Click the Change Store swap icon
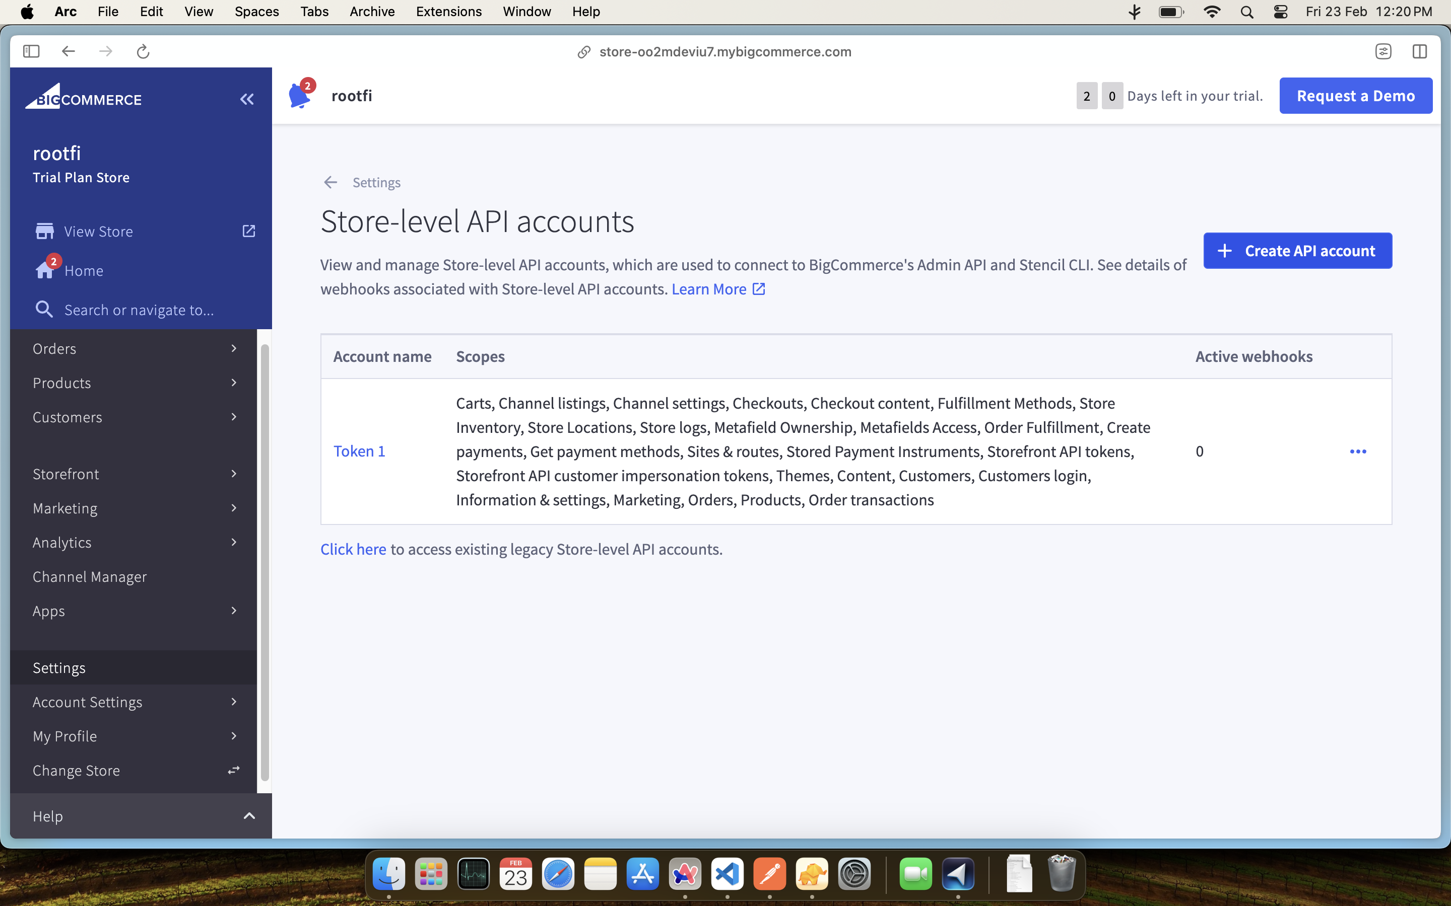Viewport: 1451px width, 906px height. coord(234,770)
